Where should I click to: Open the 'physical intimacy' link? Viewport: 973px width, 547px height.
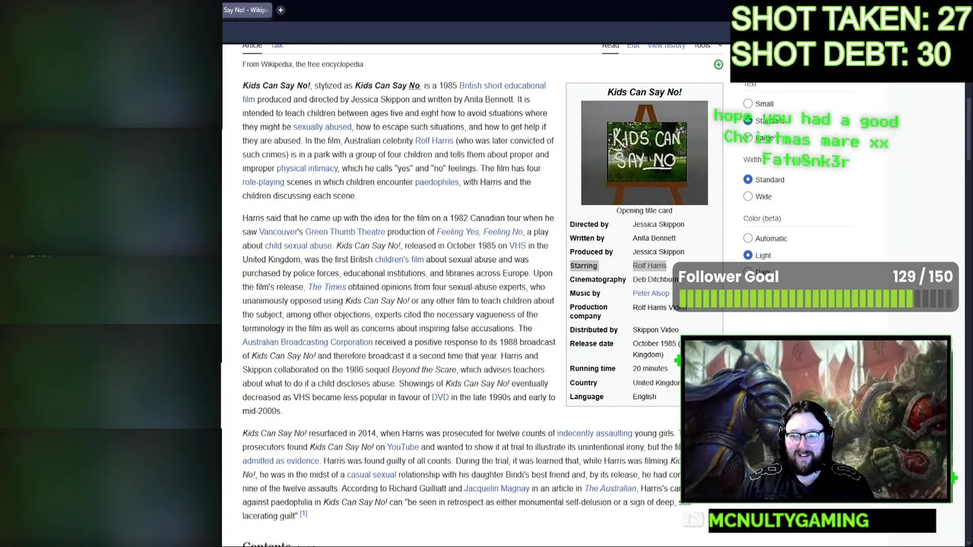coord(307,168)
